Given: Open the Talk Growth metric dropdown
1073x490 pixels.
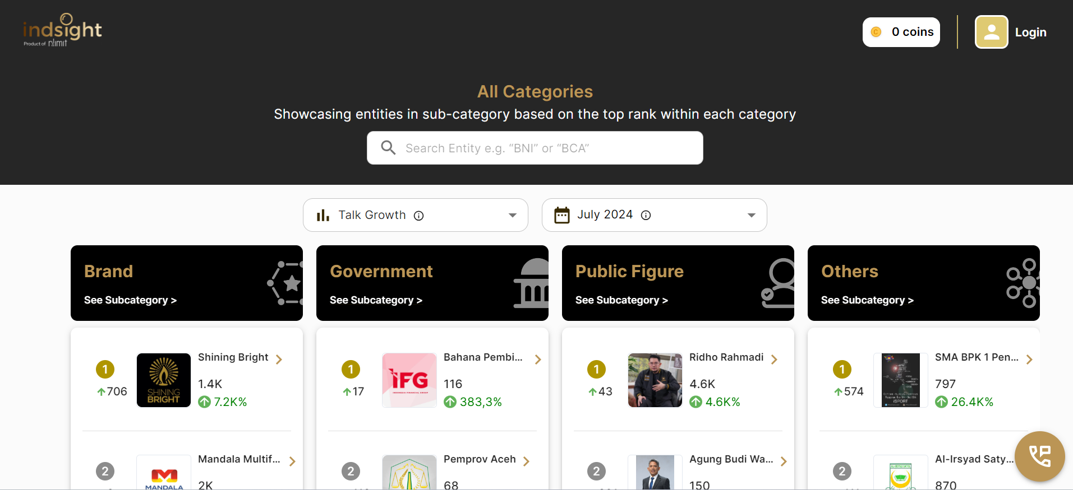Looking at the screenshot, I should click(415, 215).
